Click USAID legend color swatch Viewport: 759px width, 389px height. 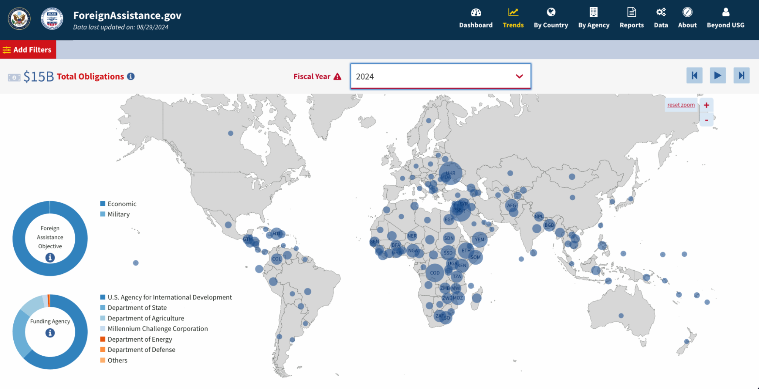[103, 297]
